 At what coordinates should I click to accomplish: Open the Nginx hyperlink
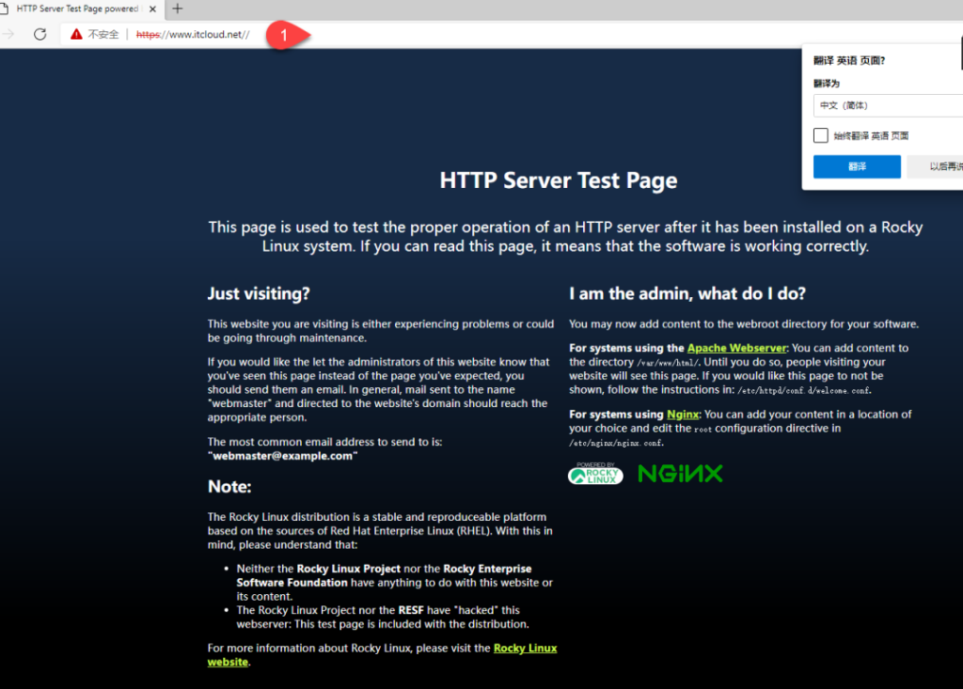[x=682, y=415]
